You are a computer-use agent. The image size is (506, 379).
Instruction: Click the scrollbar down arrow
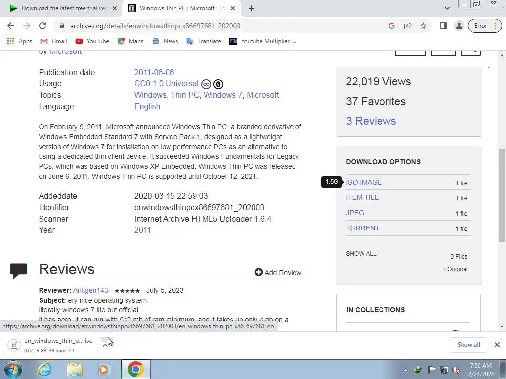(x=502, y=327)
